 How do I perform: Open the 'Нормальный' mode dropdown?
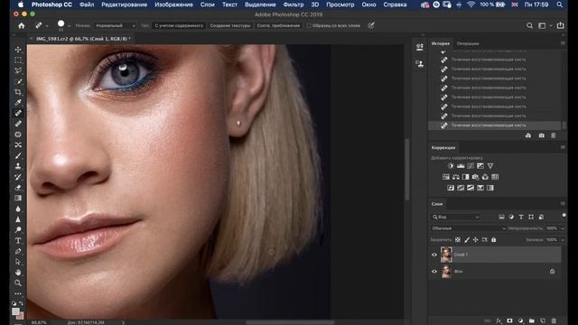[115, 26]
